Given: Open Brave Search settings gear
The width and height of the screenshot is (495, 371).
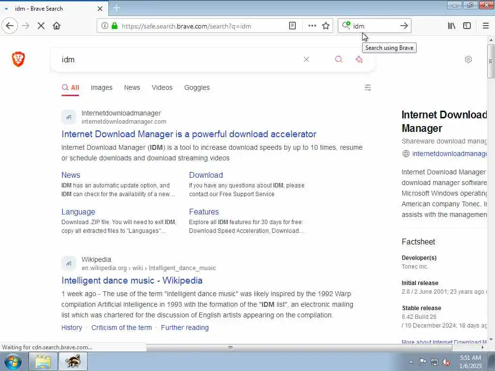Looking at the screenshot, I should click(x=468, y=59).
